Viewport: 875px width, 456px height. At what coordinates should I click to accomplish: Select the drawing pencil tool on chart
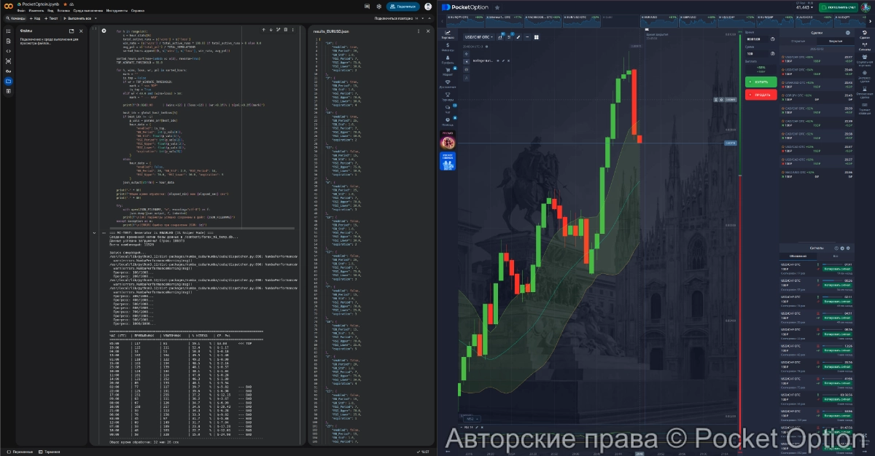(x=518, y=36)
